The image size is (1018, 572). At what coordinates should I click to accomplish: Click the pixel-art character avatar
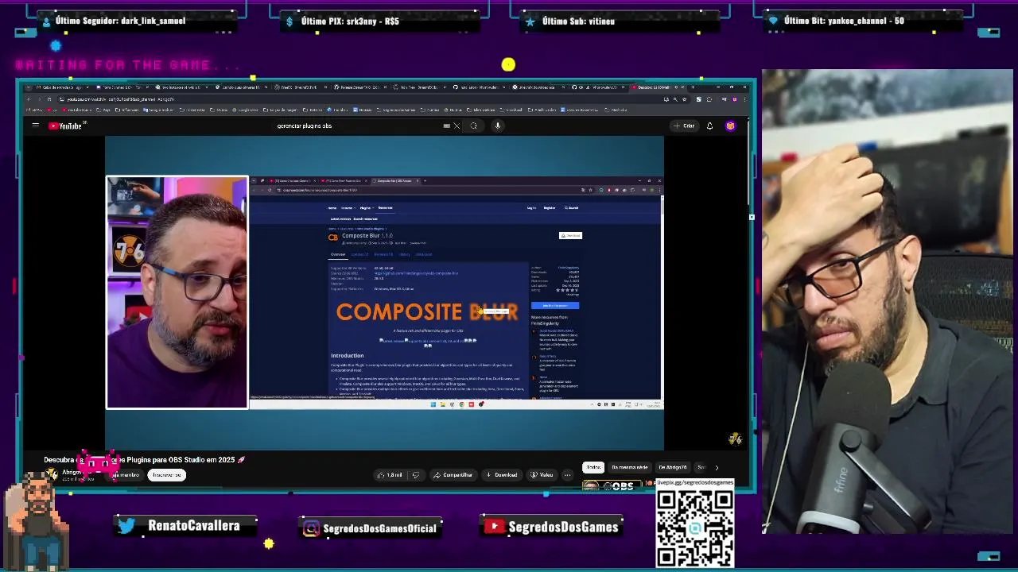pyautogui.click(x=37, y=520)
